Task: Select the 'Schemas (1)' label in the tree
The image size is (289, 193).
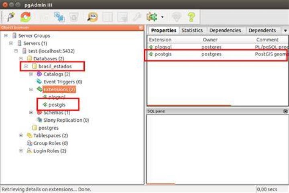Action: point(57,112)
